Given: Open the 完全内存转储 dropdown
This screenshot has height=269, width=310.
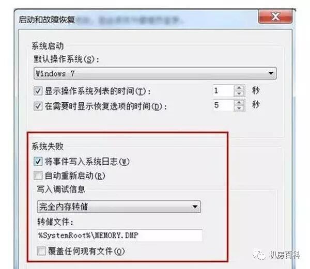Looking at the screenshot, I should 119,207.
